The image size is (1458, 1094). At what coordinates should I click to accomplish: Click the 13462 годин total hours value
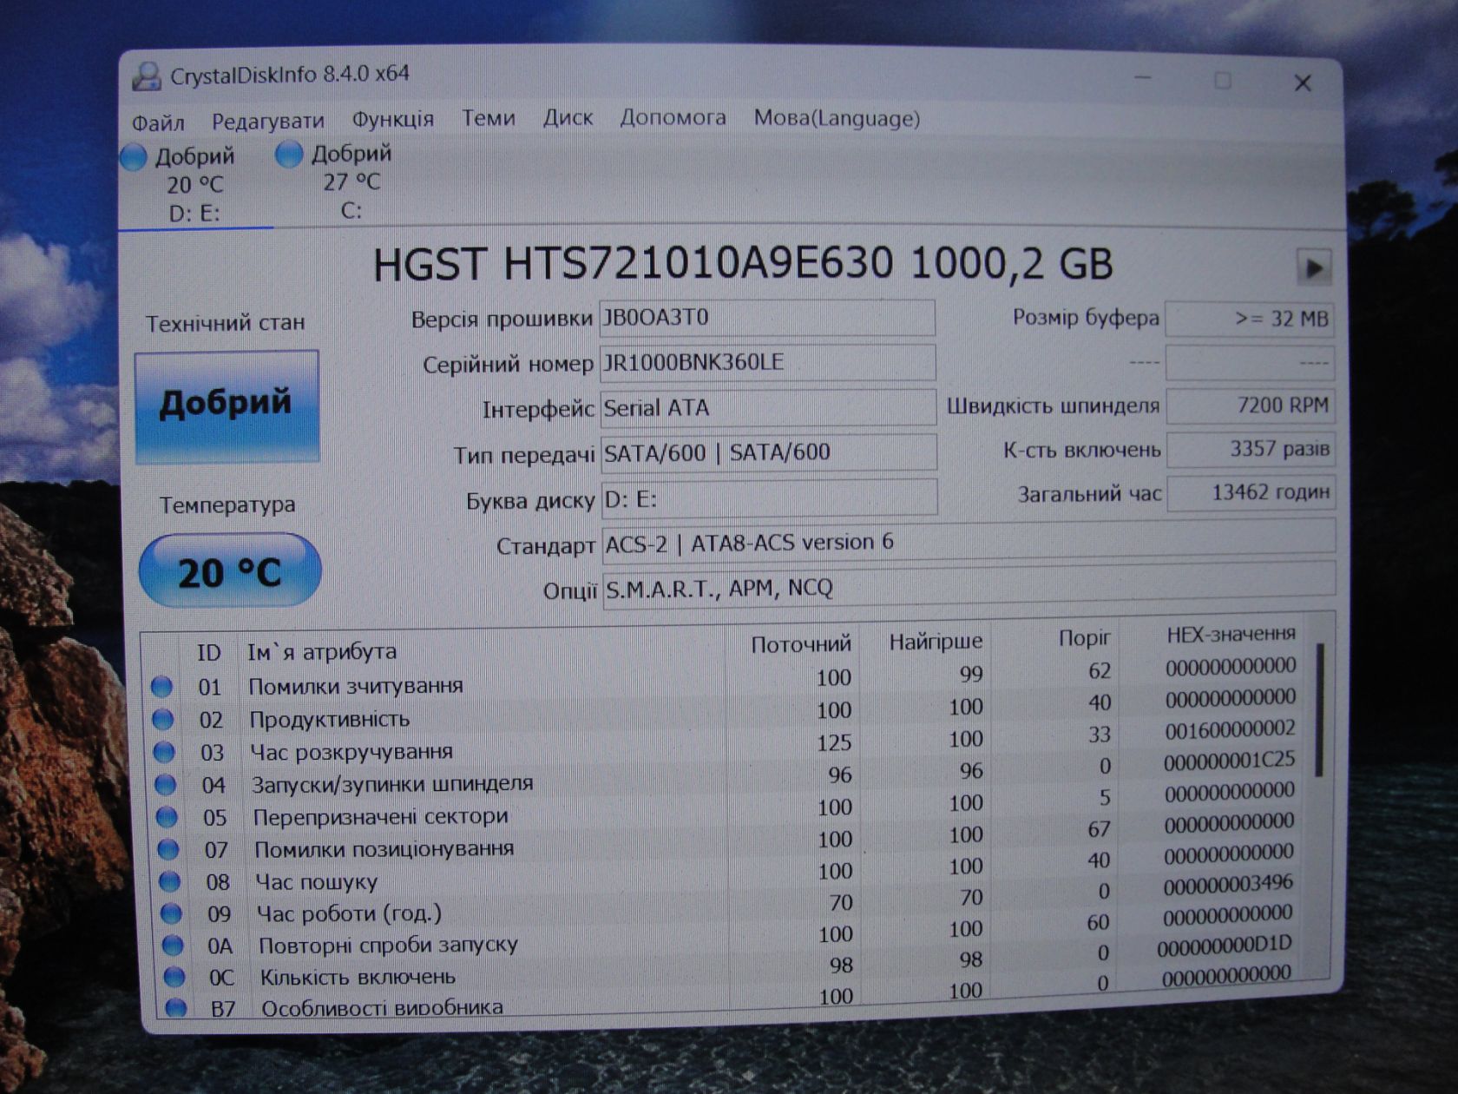pyautogui.click(x=1251, y=492)
